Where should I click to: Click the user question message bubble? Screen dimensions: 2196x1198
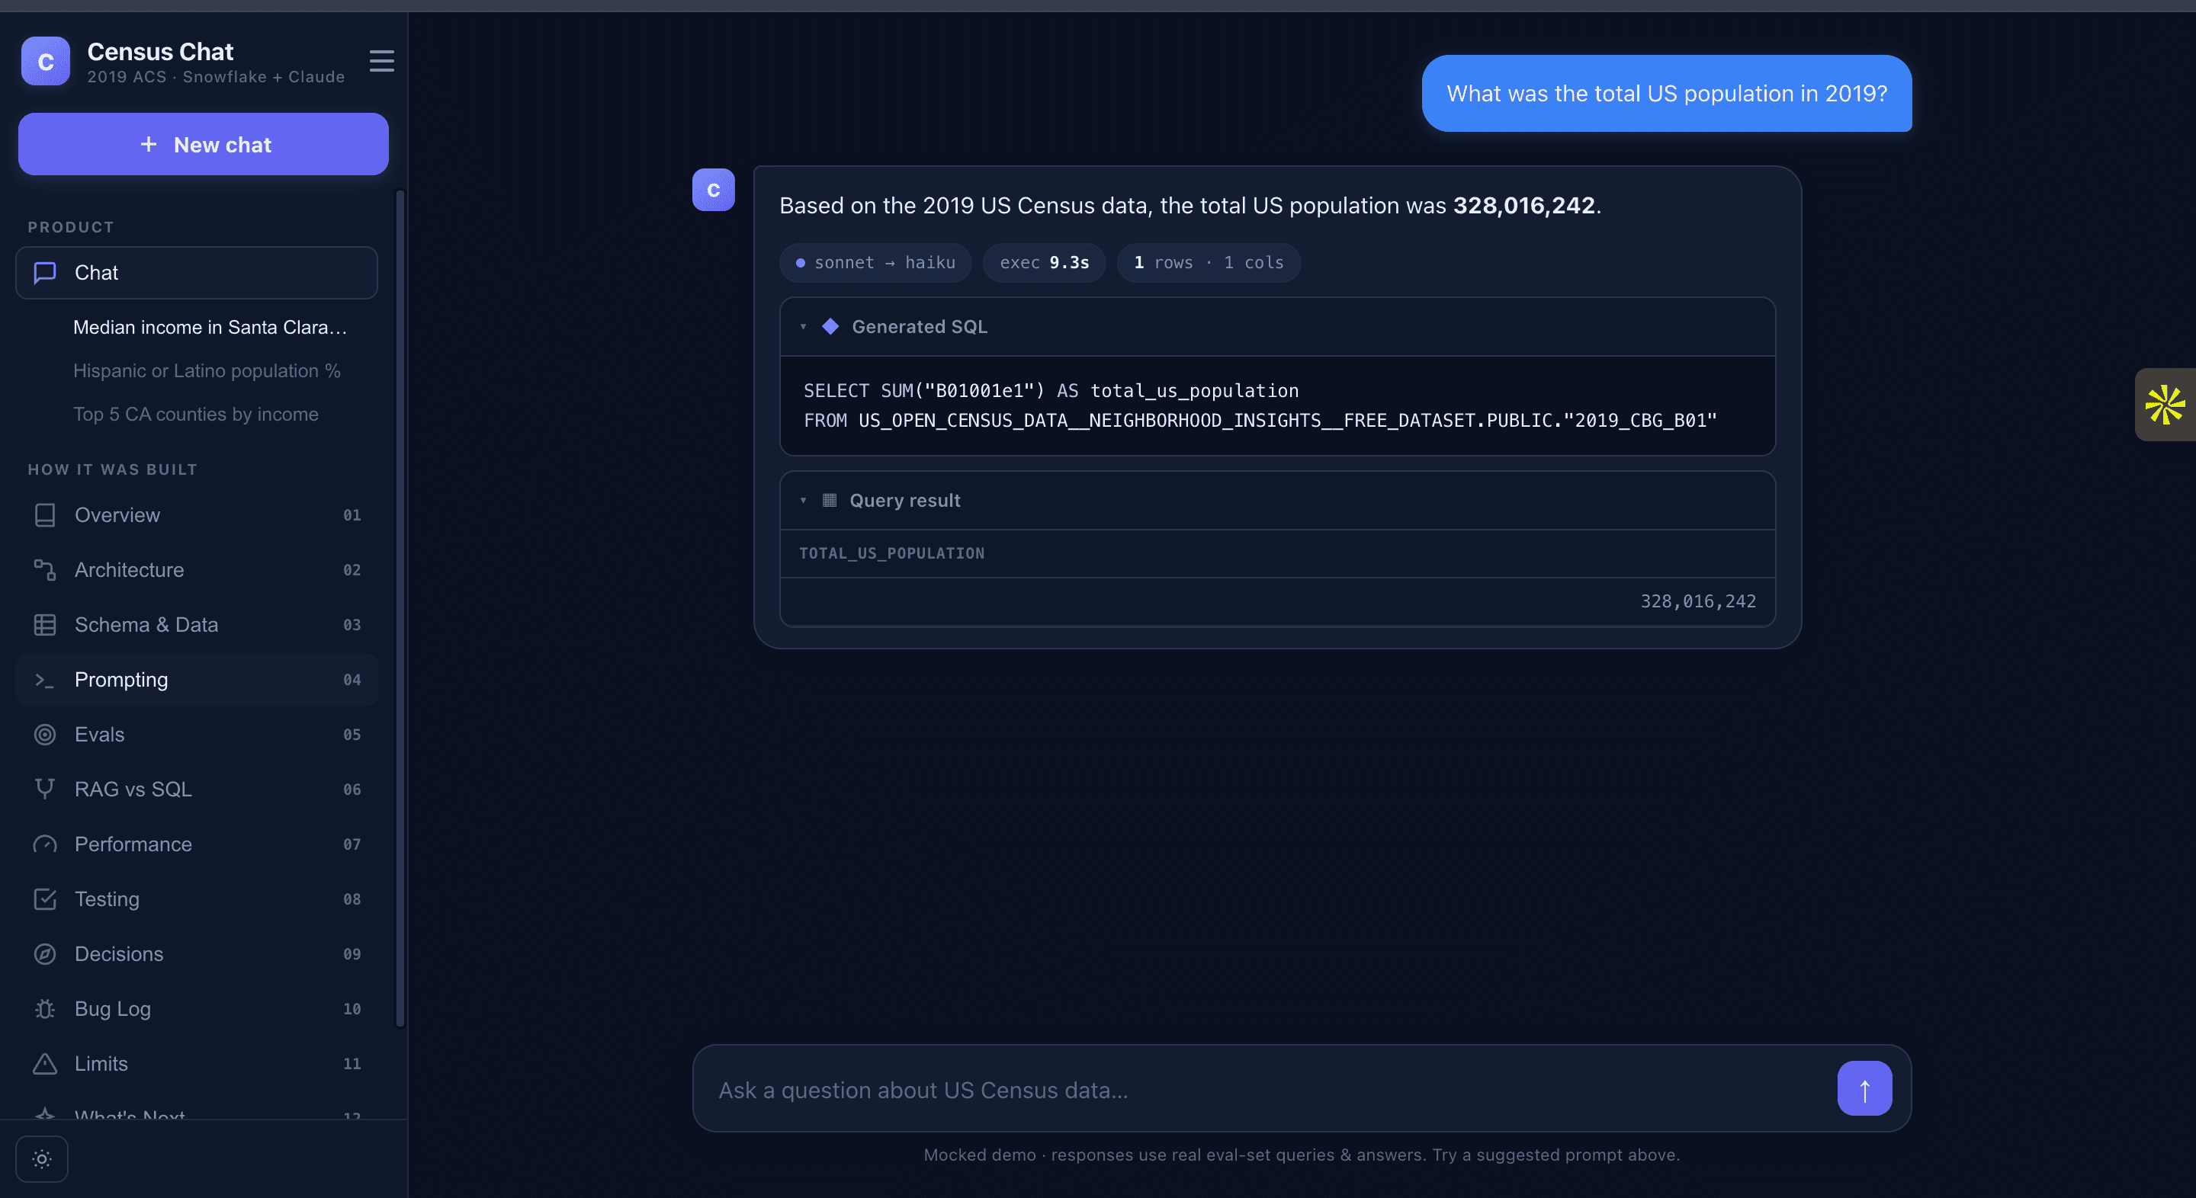tap(1667, 94)
